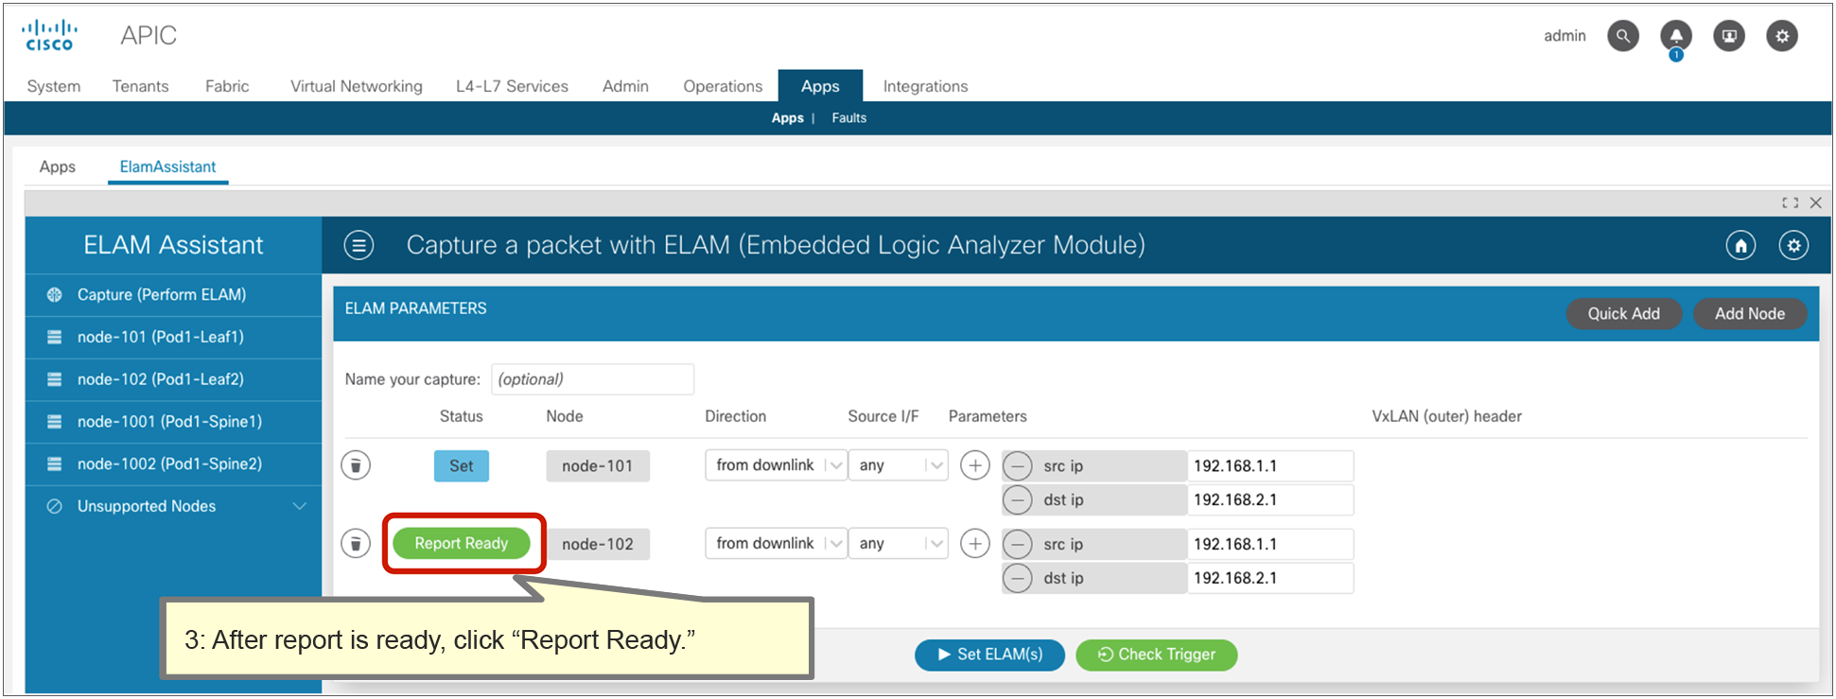Image resolution: width=1836 pixels, height=699 pixels.
Task: Click the display/feedback icon near admin
Action: tap(1729, 36)
